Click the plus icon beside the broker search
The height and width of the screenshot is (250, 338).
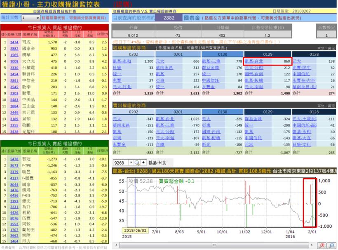143,163
